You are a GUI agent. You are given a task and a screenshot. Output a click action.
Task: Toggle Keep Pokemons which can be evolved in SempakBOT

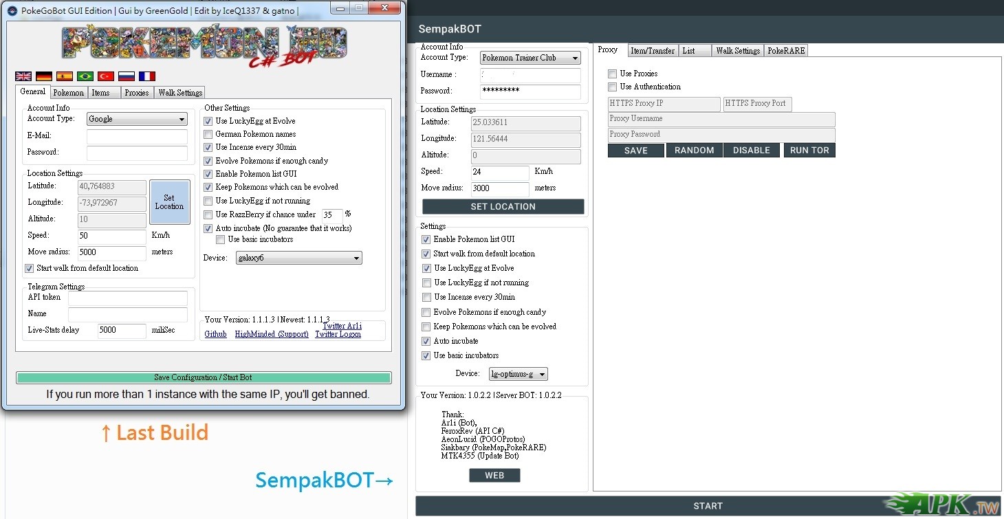coord(426,327)
